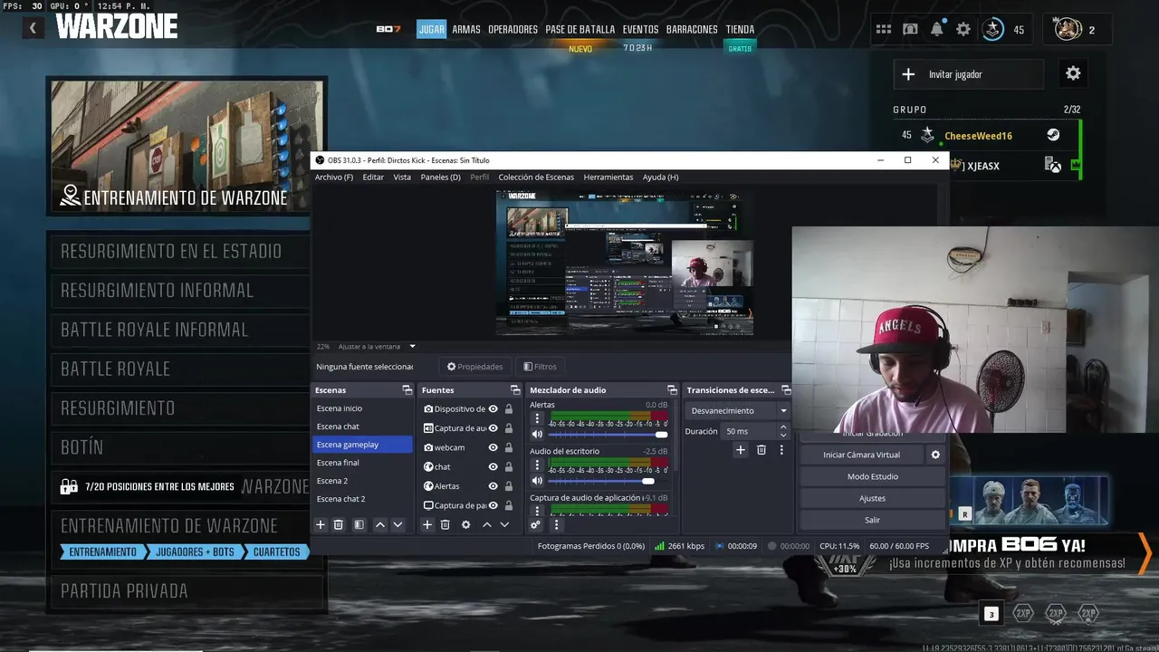Open Warzone settings gear in top bar
1159x652 pixels.
tap(963, 29)
